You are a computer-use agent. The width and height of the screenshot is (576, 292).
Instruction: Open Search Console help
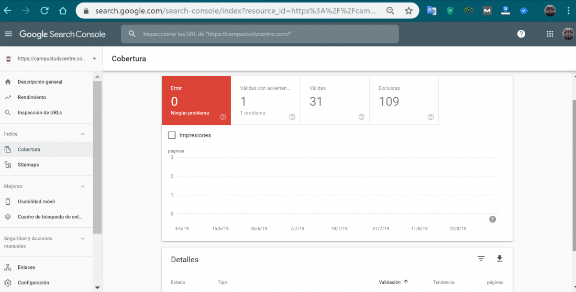(521, 34)
